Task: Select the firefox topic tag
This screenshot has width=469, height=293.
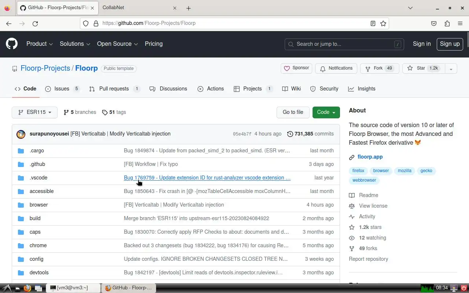Action: click(x=358, y=171)
